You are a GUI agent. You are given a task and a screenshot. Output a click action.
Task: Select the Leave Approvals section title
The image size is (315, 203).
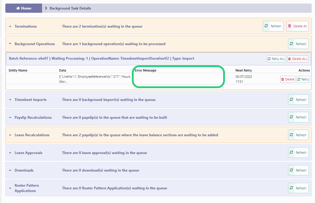(28, 153)
